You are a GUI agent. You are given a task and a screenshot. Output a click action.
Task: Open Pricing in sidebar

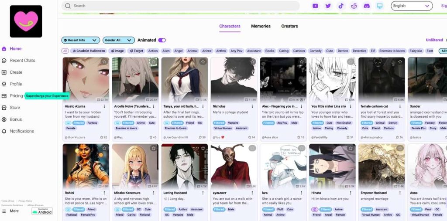click(x=12, y=96)
